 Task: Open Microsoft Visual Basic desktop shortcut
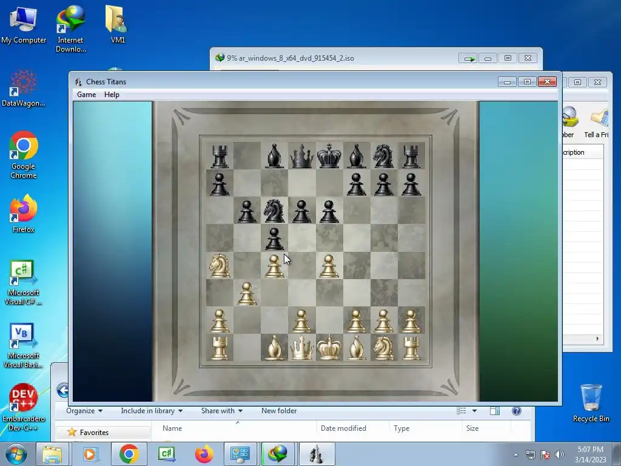[x=24, y=345]
